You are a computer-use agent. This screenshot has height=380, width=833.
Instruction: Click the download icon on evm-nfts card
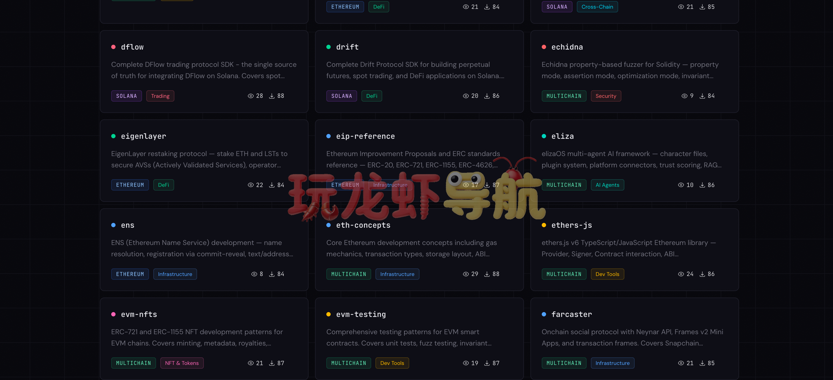click(x=272, y=363)
